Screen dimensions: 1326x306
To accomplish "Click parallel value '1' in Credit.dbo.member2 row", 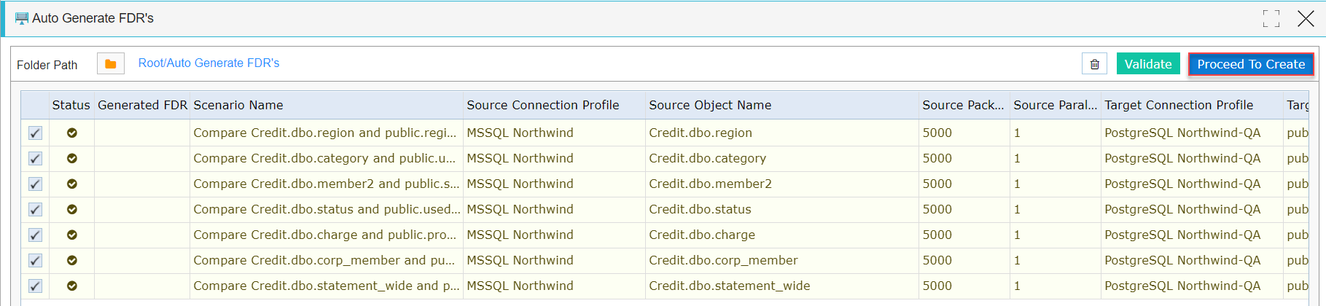I will click(x=1017, y=184).
